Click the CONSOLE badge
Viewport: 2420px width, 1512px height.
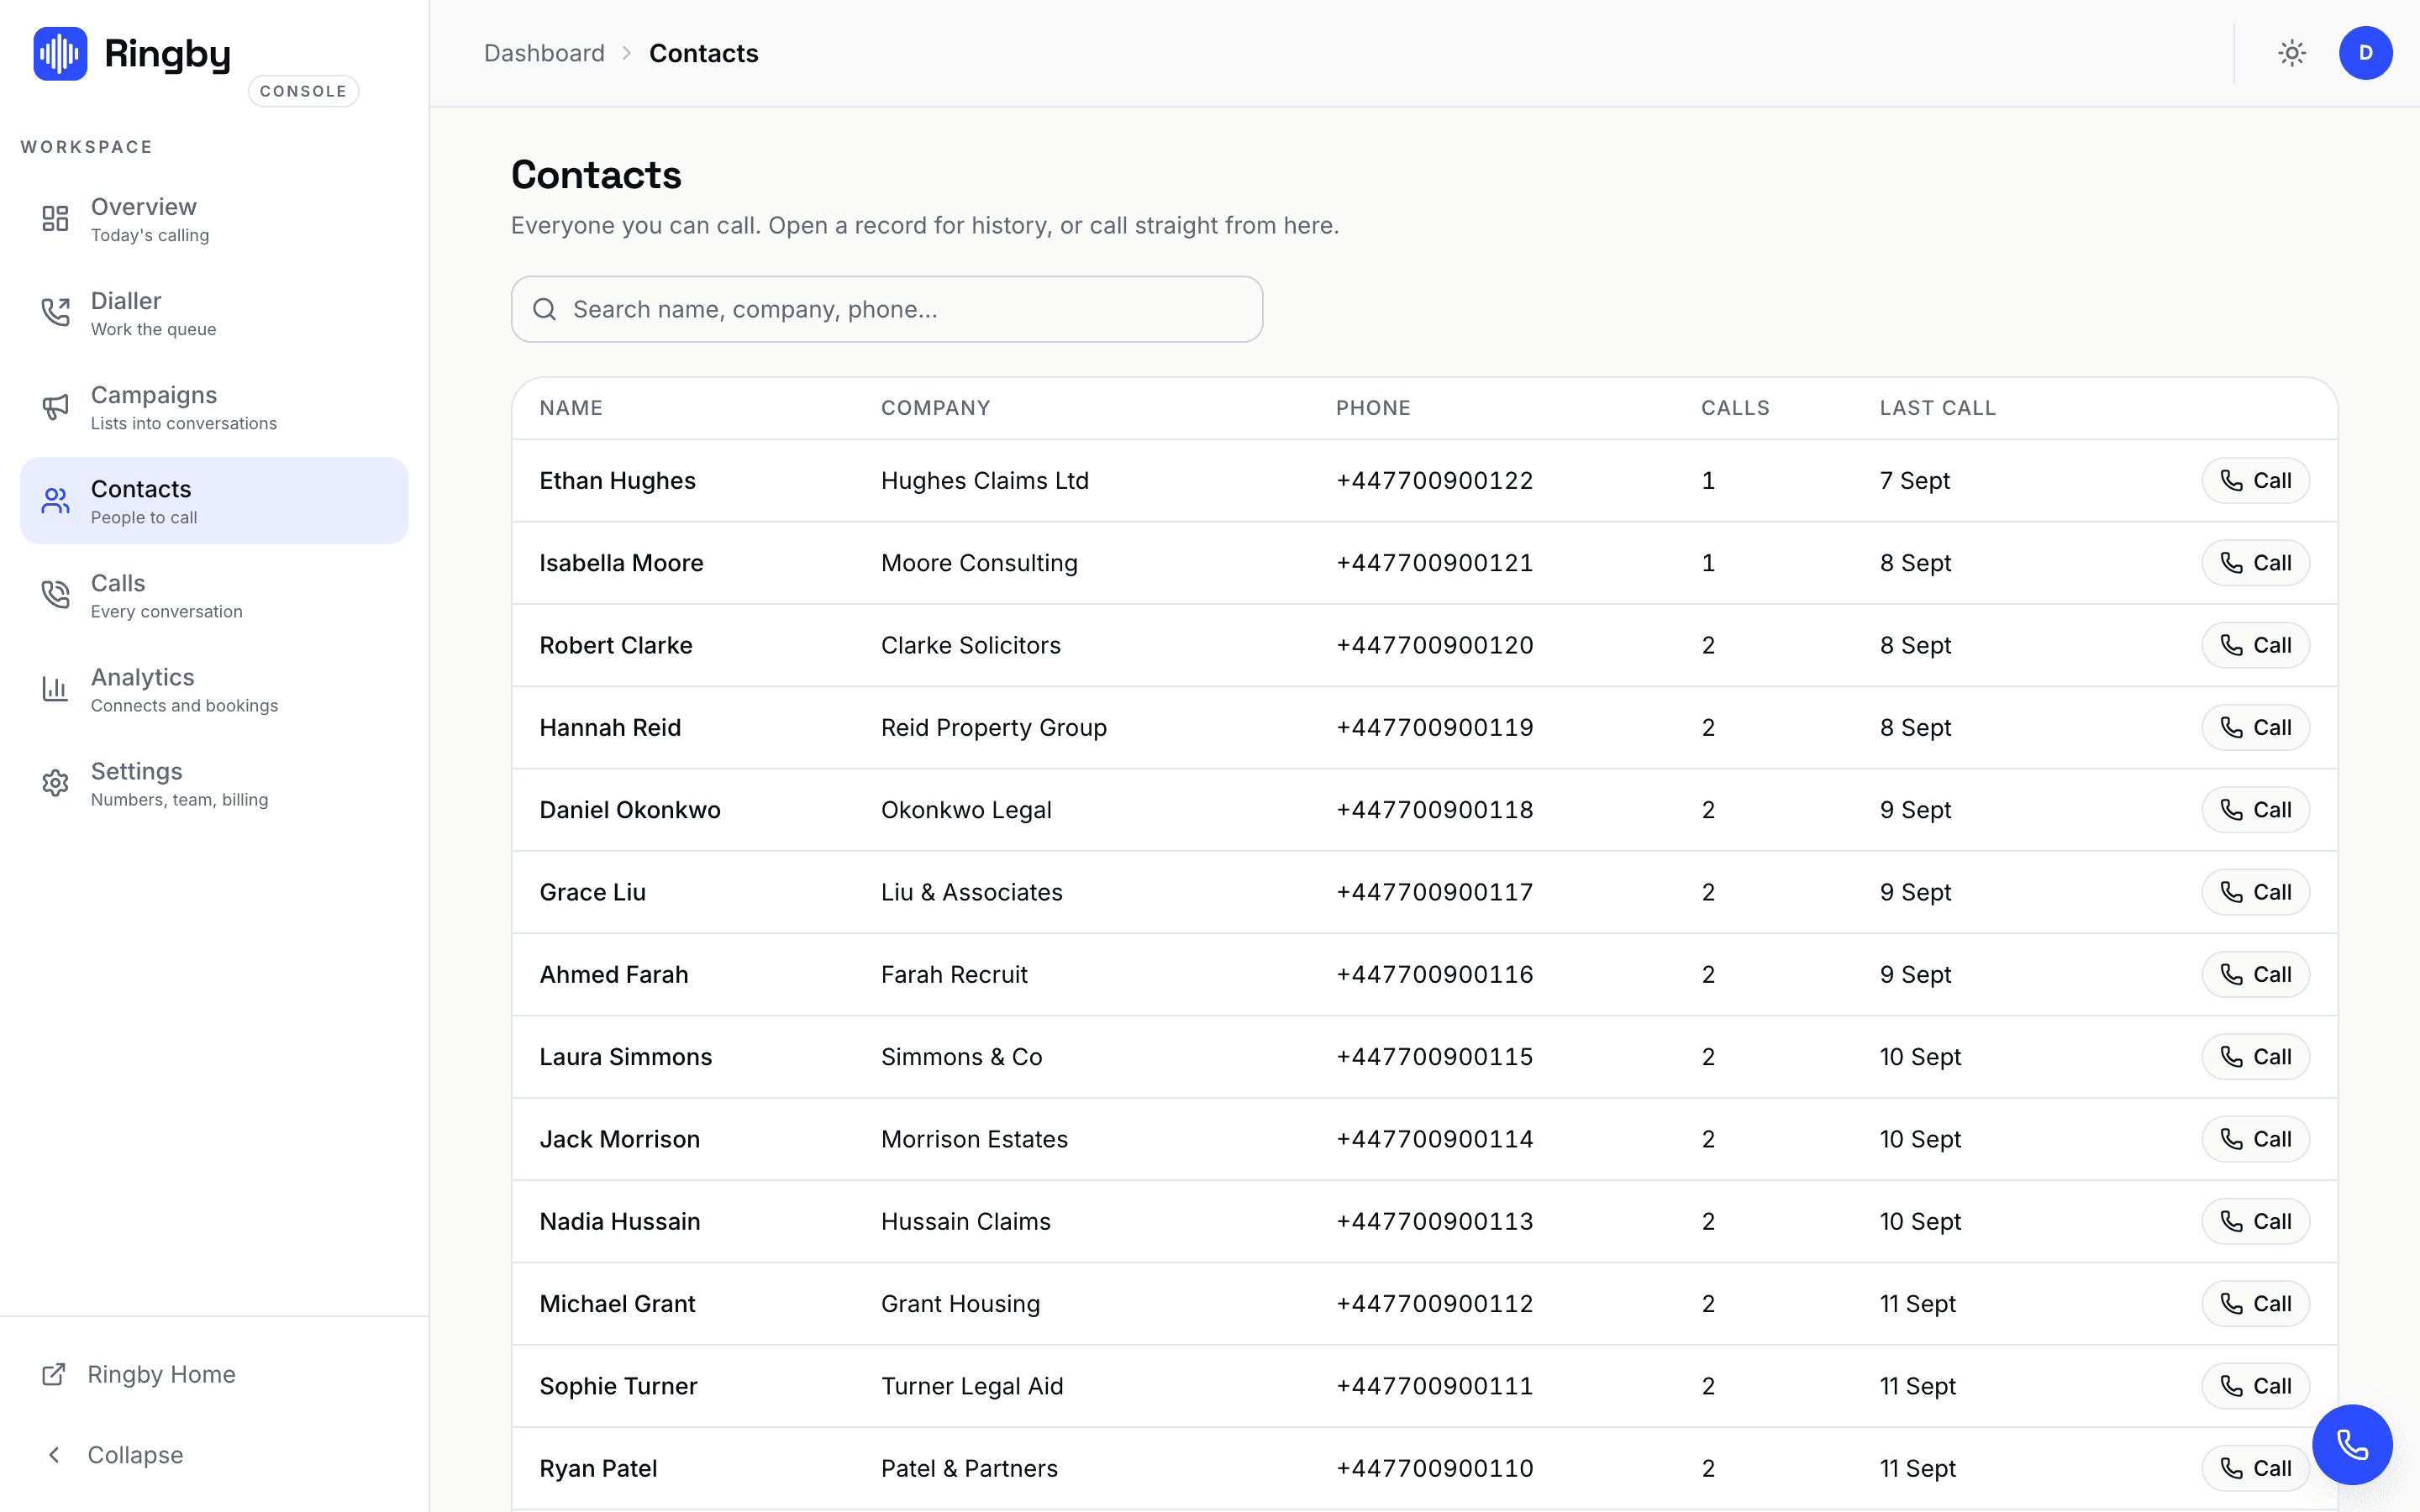point(303,91)
